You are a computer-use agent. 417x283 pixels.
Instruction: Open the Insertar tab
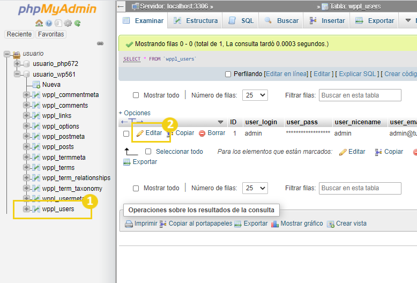tap(327, 20)
